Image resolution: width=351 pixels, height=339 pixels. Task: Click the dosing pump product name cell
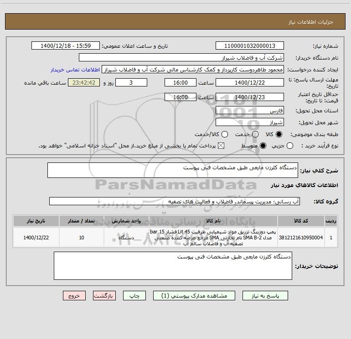(x=213, y=238)
